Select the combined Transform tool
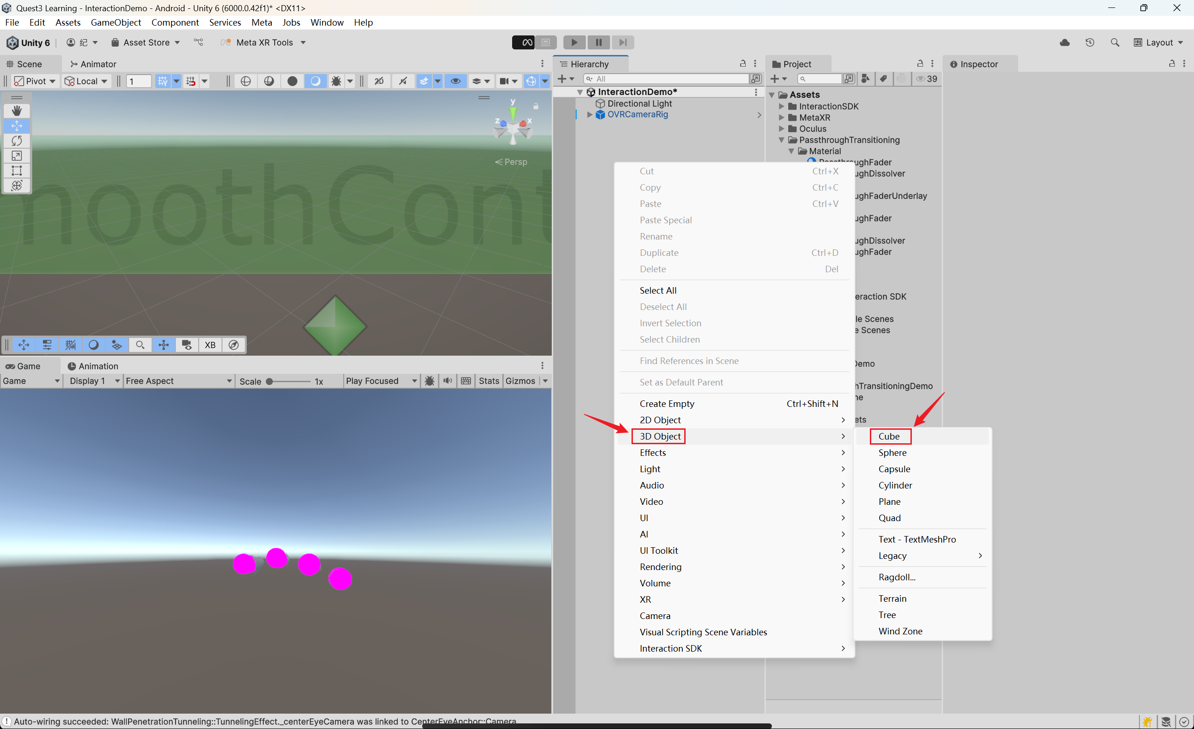The width and height of the screenshot is (1194, 729). [x=16, y=186]
